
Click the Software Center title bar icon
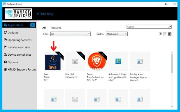(x=5, y=4)
